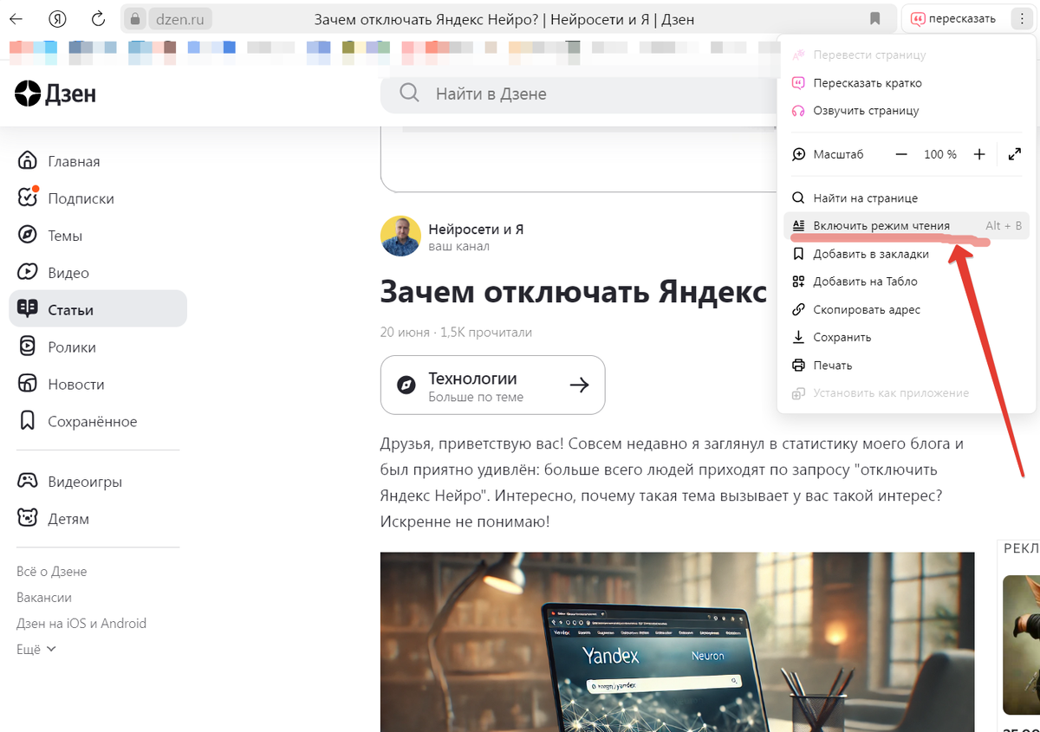Click the Нейросети и Я channel avatar
This screenshot has height=732, width=1040.
(400, 236)
